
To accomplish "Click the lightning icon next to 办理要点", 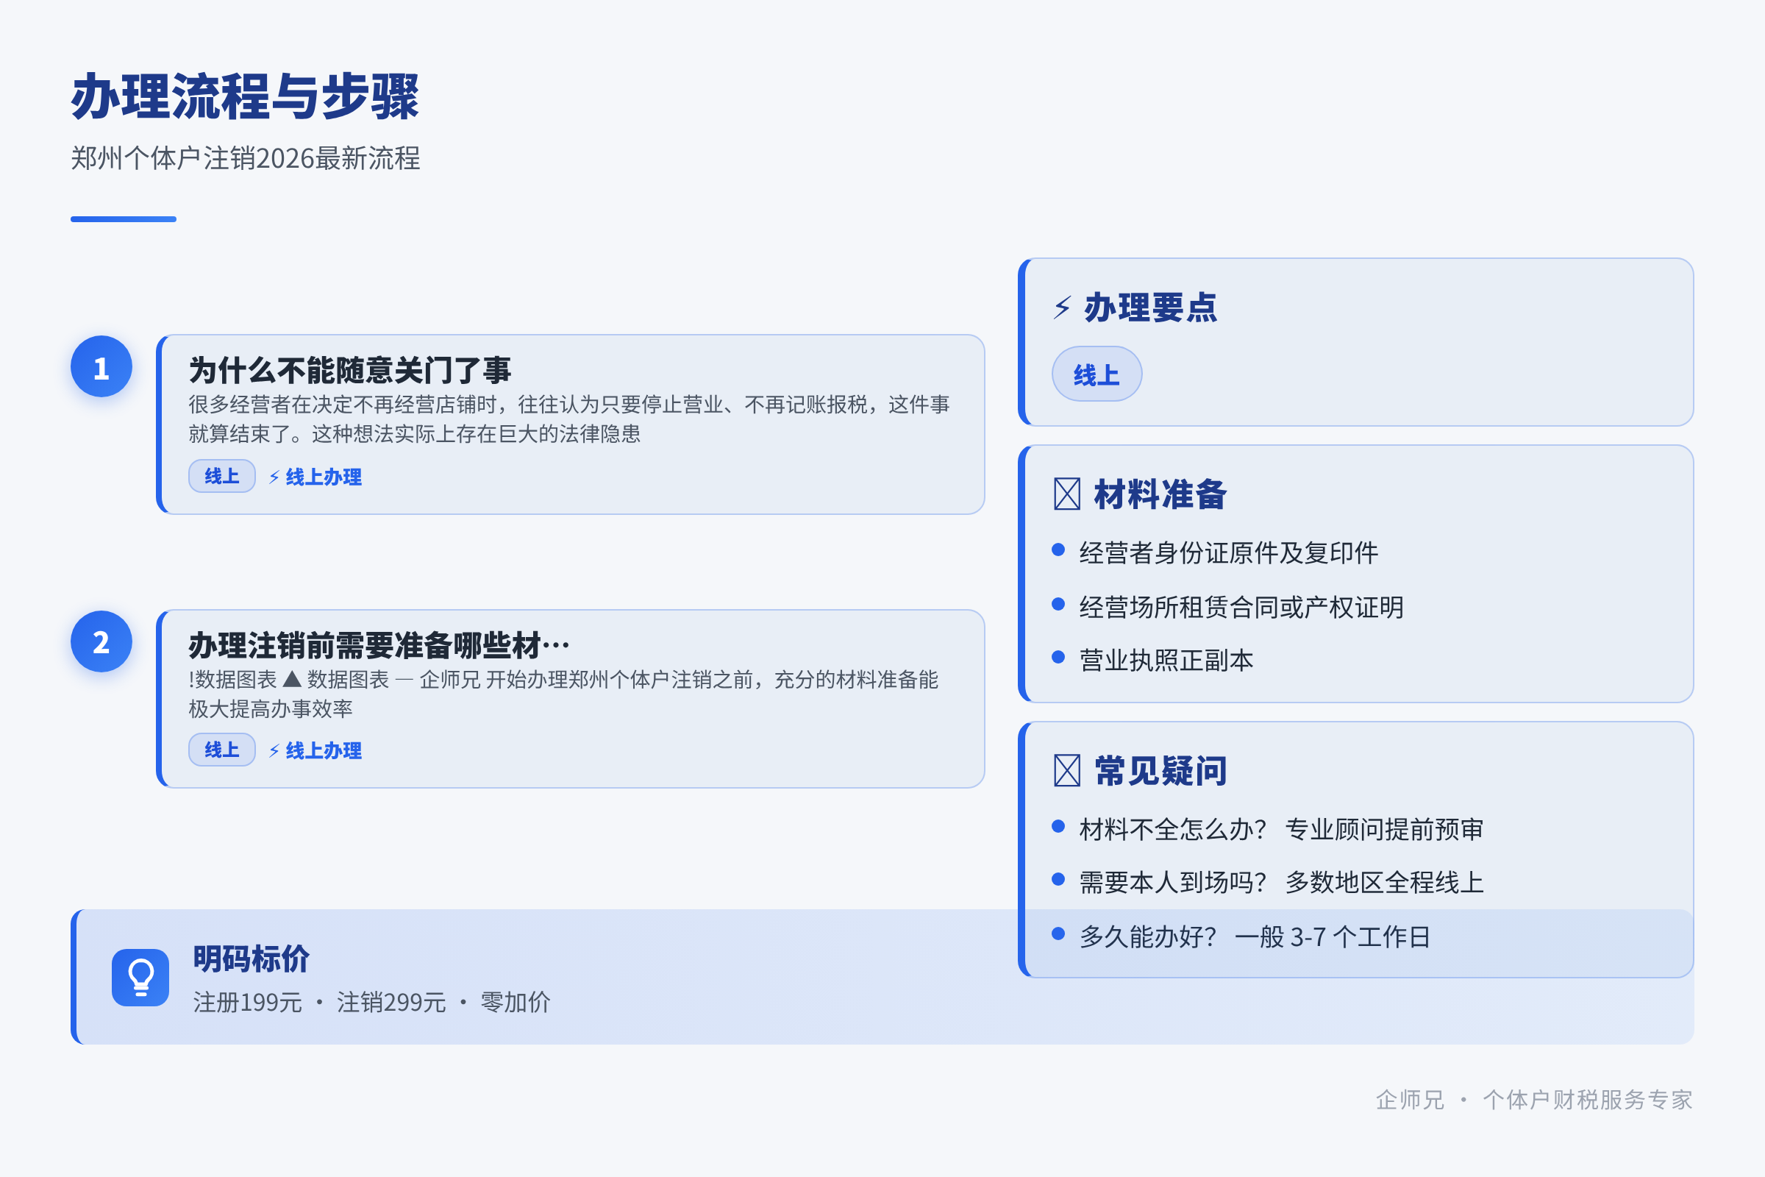I will 1062,307.
